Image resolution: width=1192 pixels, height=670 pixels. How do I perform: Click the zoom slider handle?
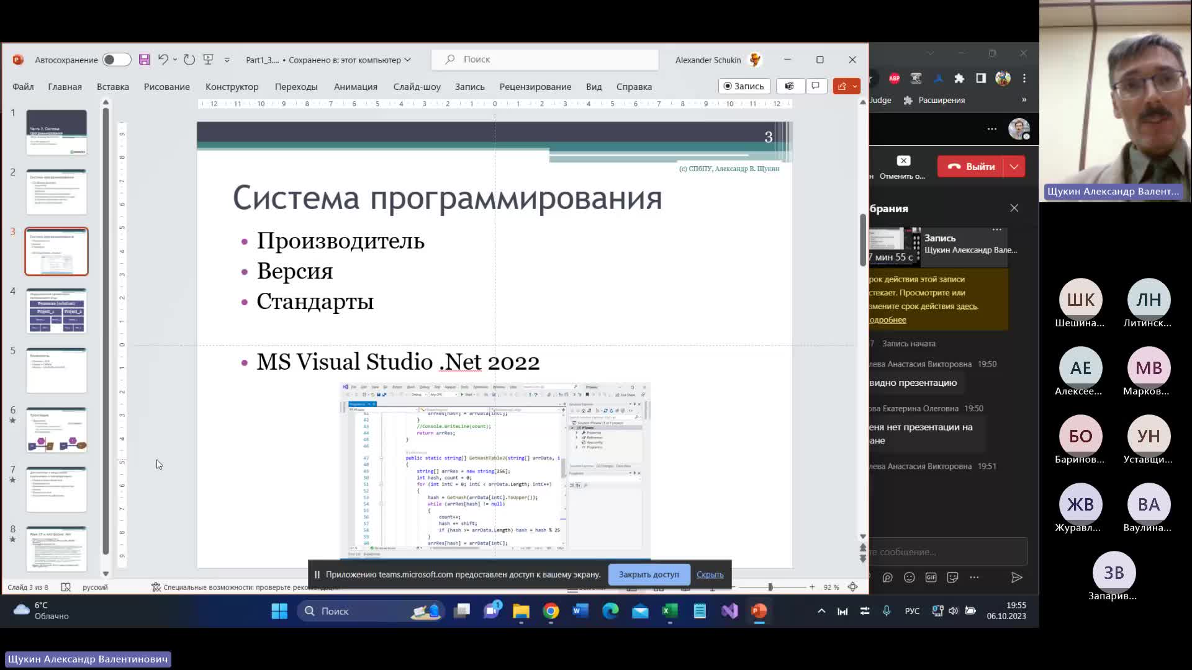click(x=770, y=587)
